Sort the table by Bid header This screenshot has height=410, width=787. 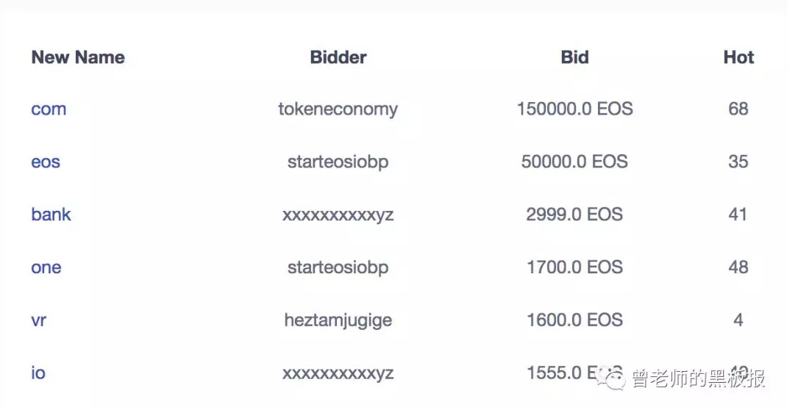[x=574, y=57]
